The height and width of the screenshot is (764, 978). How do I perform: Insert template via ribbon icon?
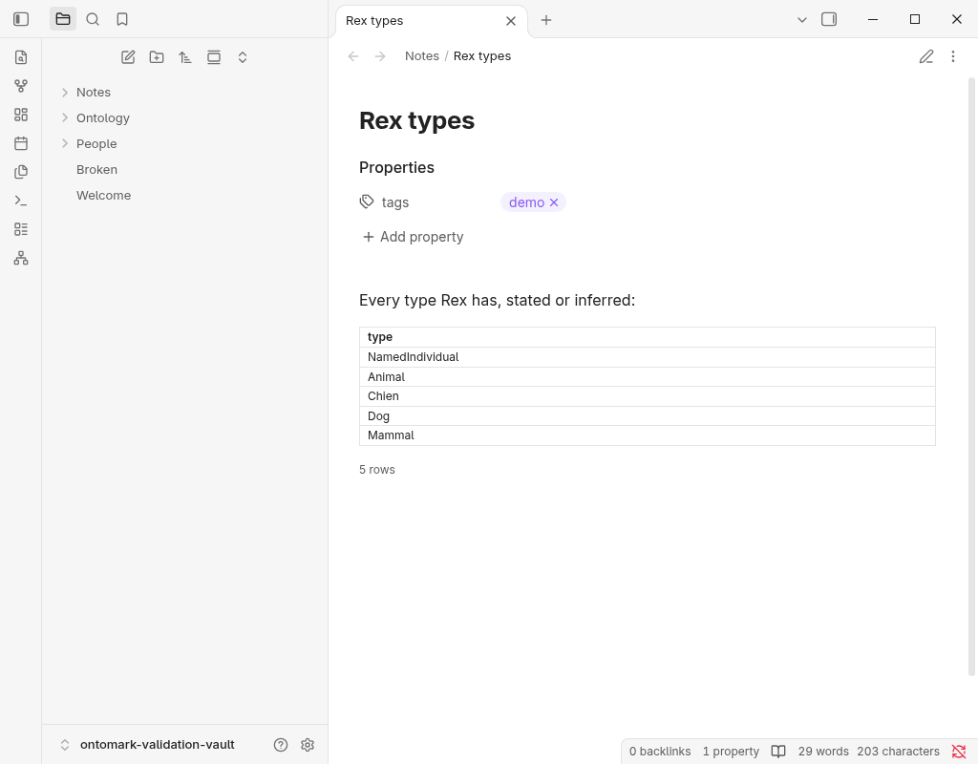tap(21, 172)
